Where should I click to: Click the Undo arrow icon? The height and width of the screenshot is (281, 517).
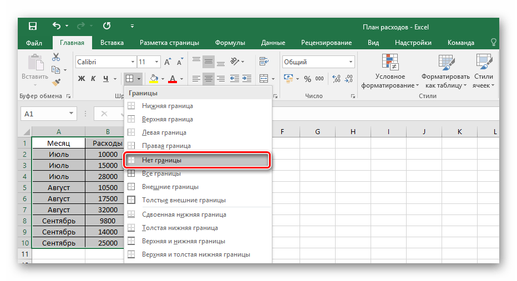pyautogui.click(x=56, y=26)
